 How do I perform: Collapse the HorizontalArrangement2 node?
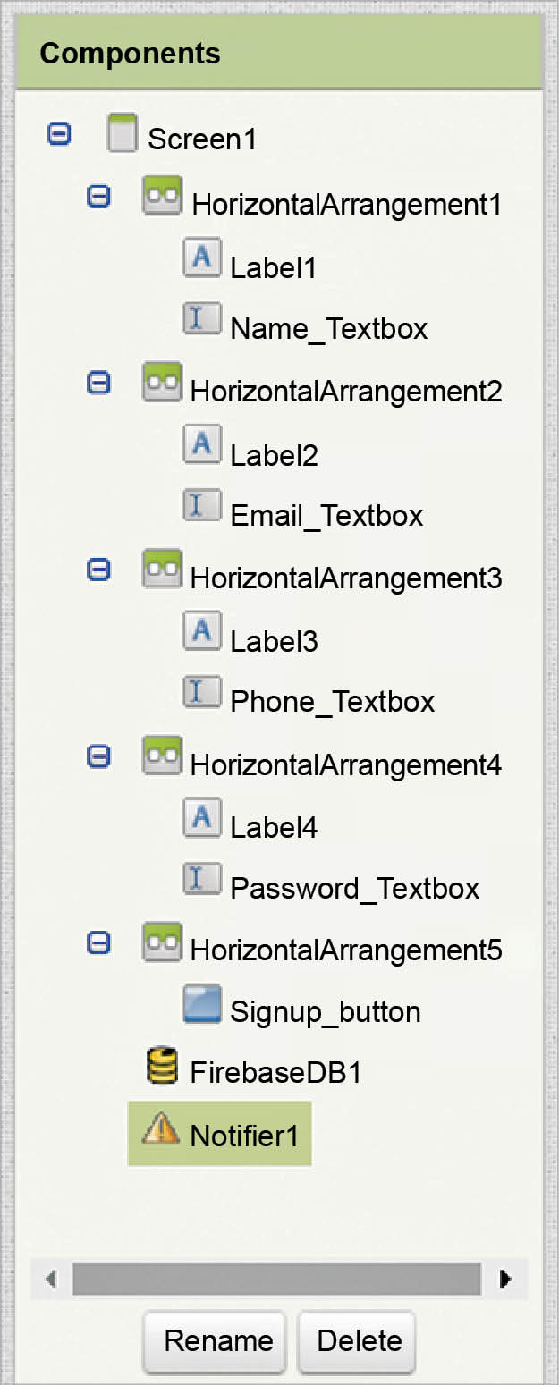98,383
